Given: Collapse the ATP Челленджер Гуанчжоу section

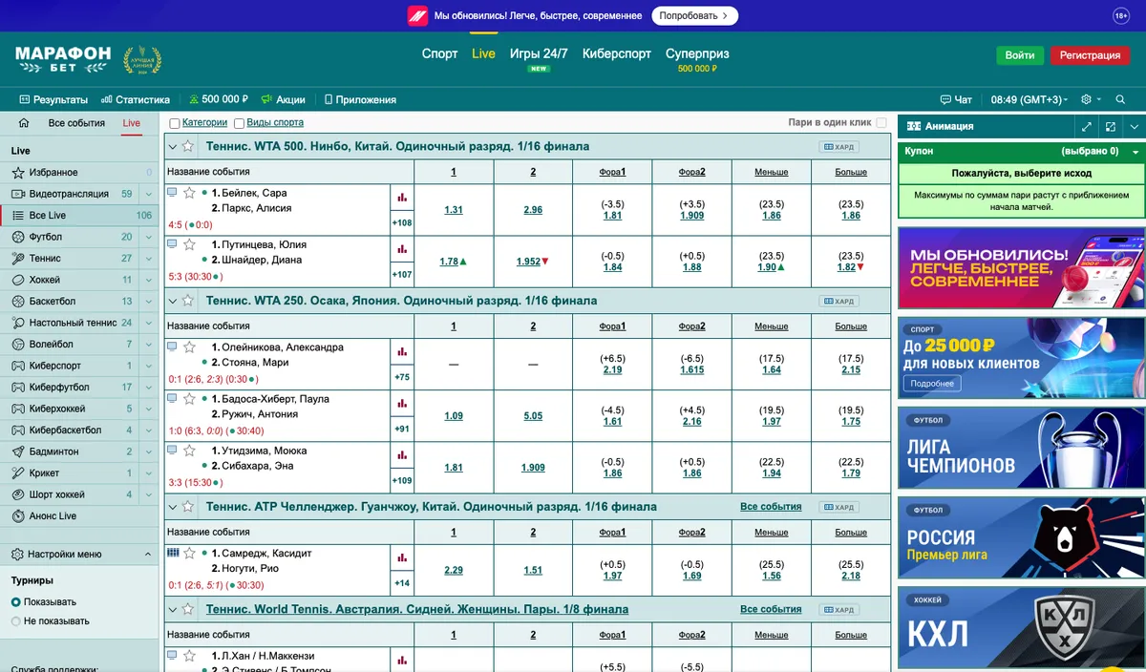Looking at the screenshot, I should [x=172, y=507].
